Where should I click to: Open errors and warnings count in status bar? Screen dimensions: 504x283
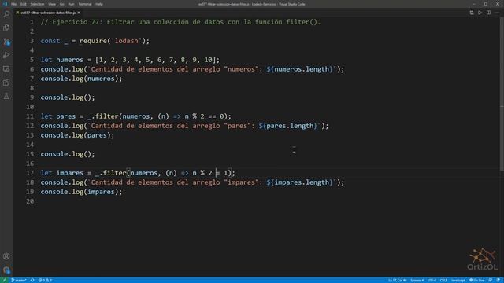point(46,280)
